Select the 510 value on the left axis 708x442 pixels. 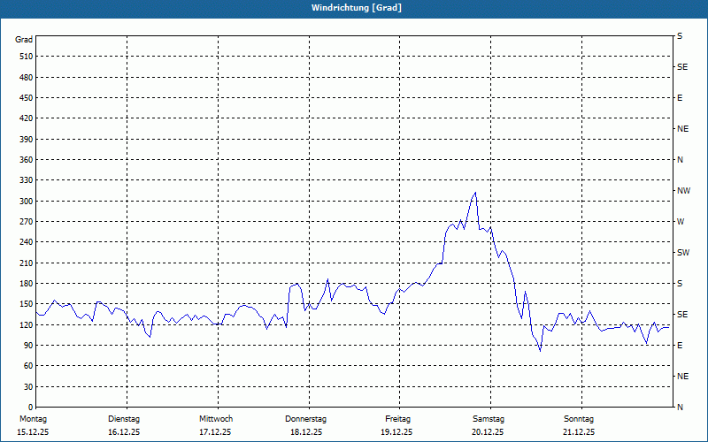point(24,57)
